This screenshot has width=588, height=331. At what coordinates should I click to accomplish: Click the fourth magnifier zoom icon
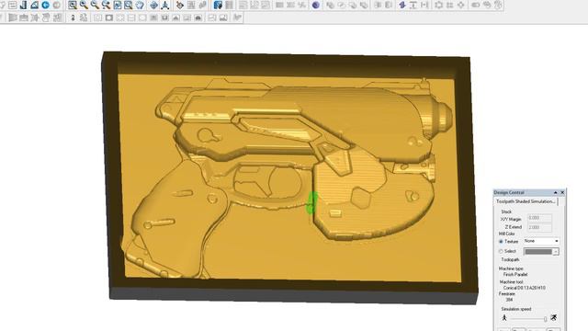coord(107,6)
